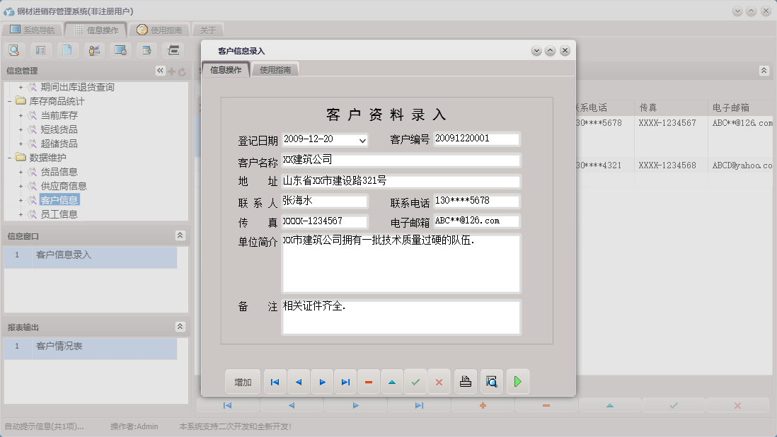This screenshot has height=437, width=777.
Task: Click the red delete minus in the dialog
Action: tap(368, 382)
